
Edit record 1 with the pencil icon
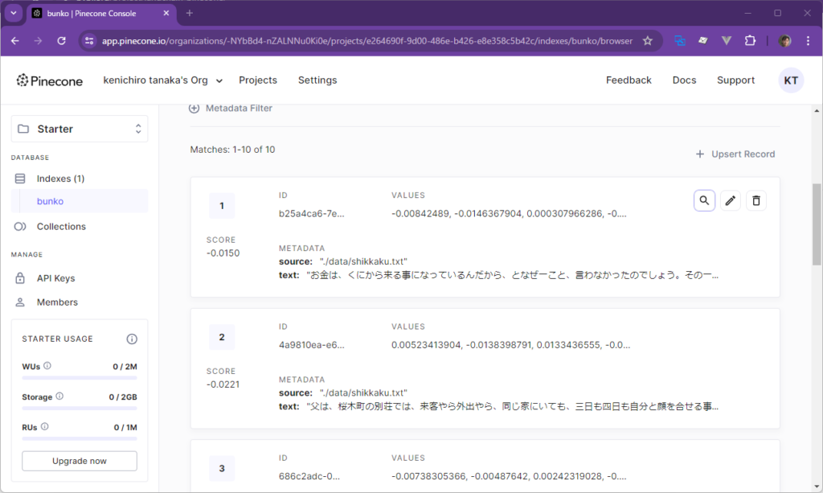(730, 200)
